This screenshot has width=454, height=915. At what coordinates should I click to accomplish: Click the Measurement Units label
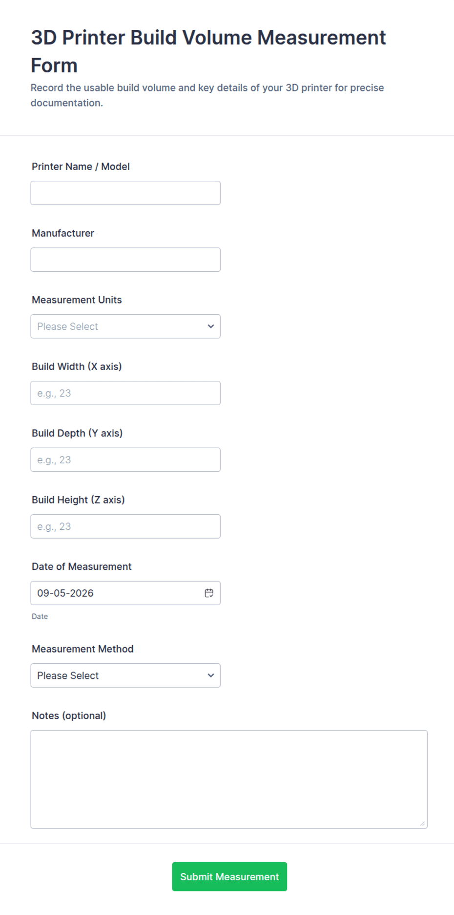tap(77, 300)
